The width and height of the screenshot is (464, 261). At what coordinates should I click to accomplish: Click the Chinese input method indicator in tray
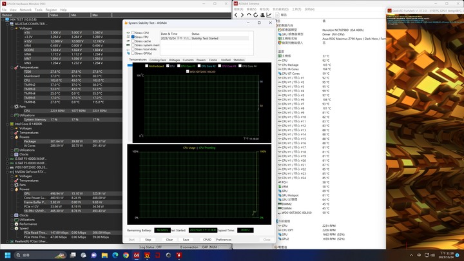pos(419,255)
